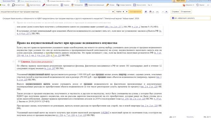Open Справочная информация section
211x118 pixels.
tap(95, 5)
